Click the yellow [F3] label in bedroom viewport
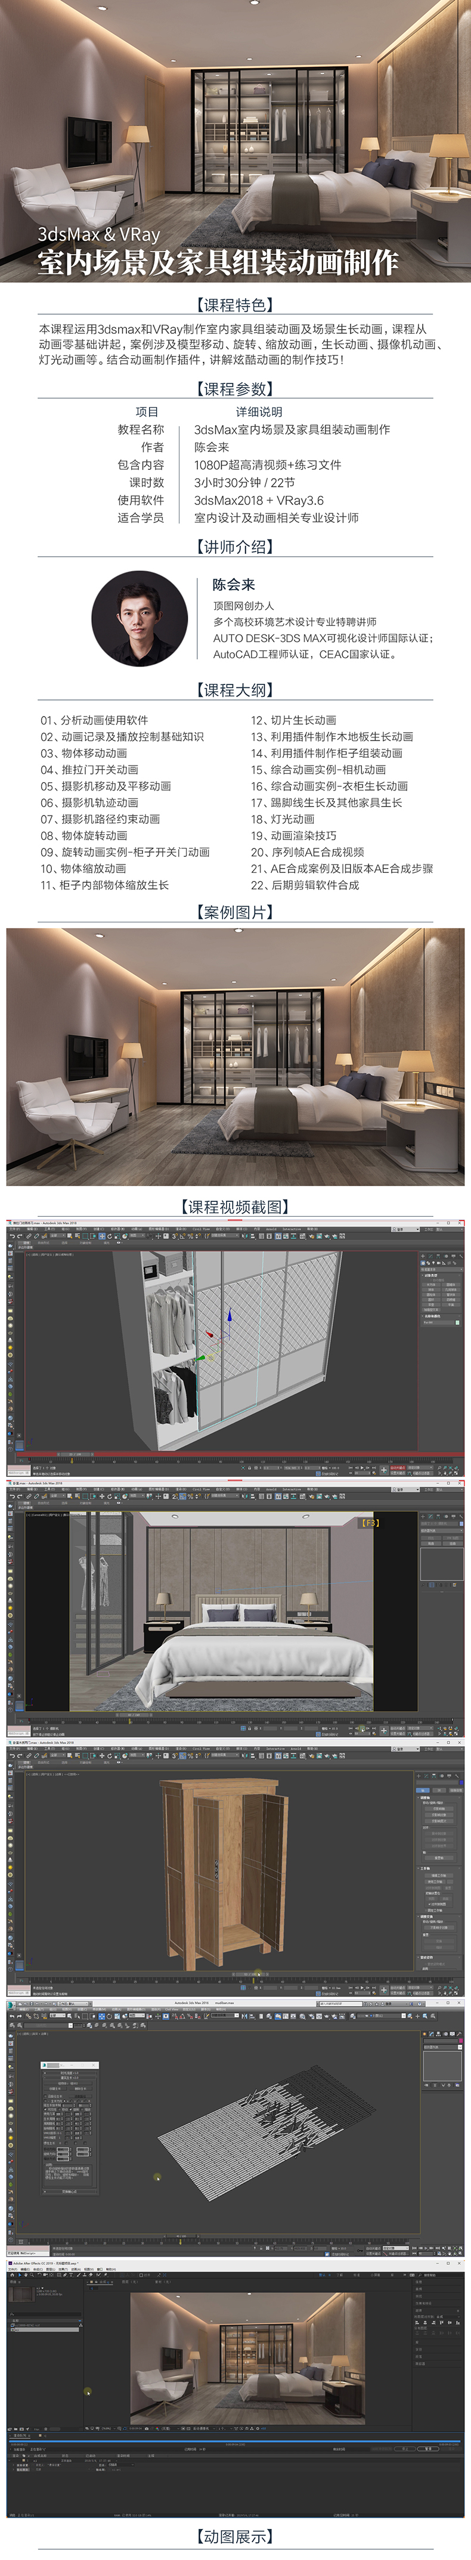 coord(370,1523)
